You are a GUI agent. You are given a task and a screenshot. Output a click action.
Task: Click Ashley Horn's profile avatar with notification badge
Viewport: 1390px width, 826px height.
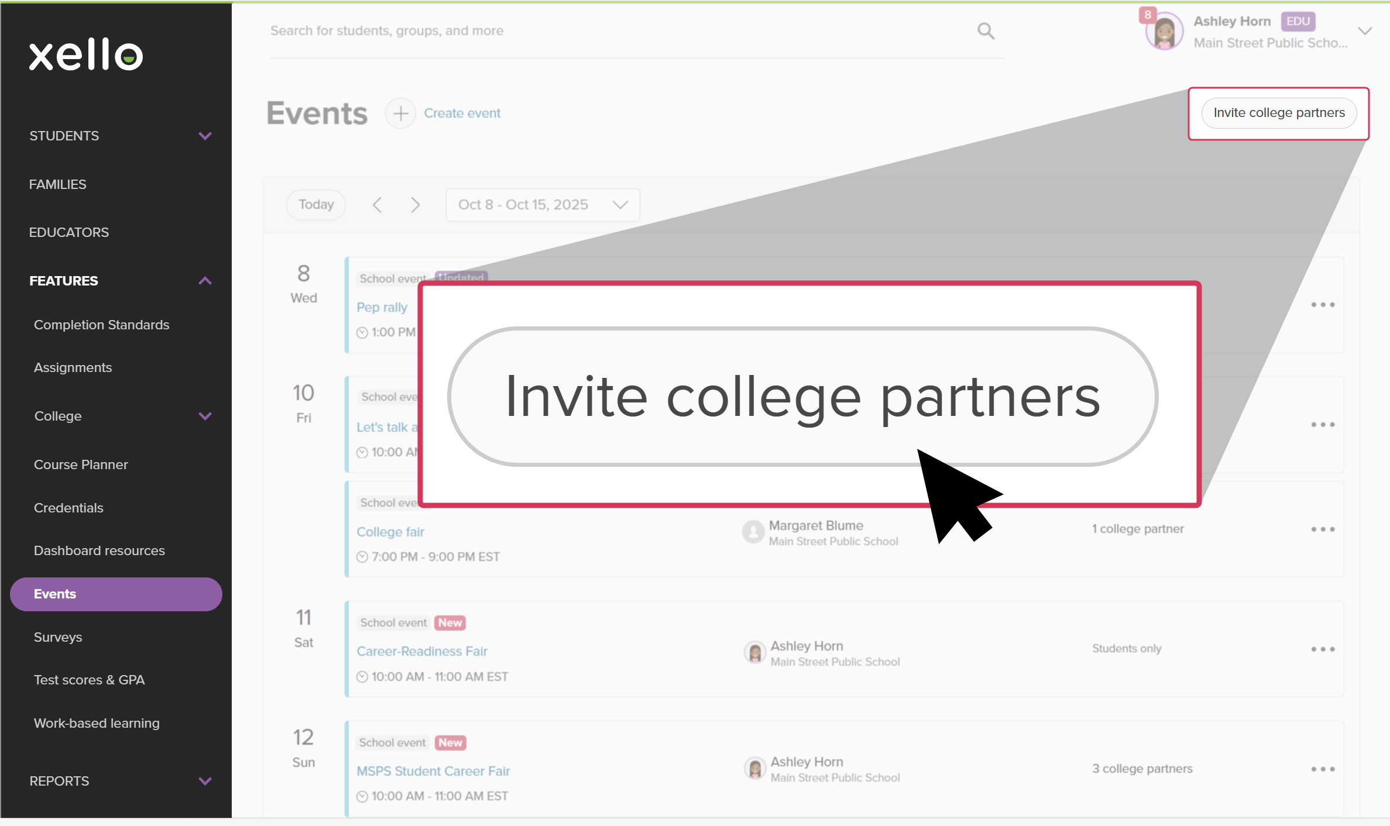1164,30
